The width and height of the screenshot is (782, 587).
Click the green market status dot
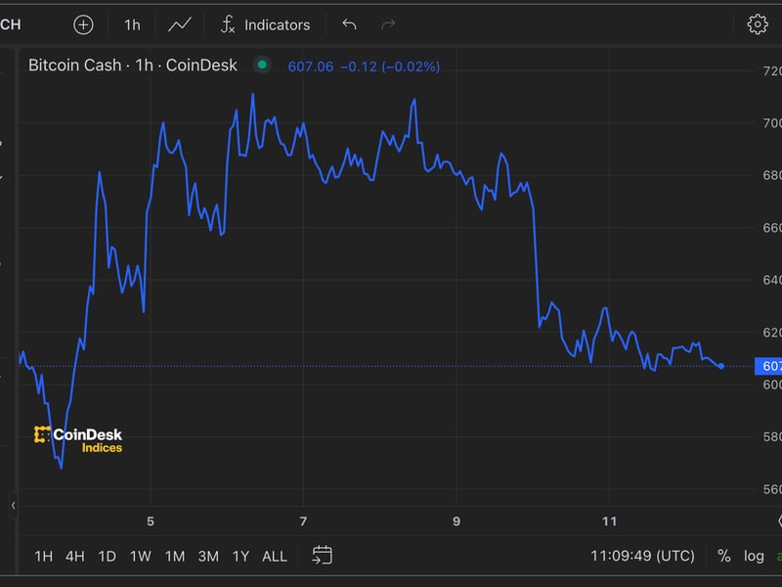pos(261,66)
